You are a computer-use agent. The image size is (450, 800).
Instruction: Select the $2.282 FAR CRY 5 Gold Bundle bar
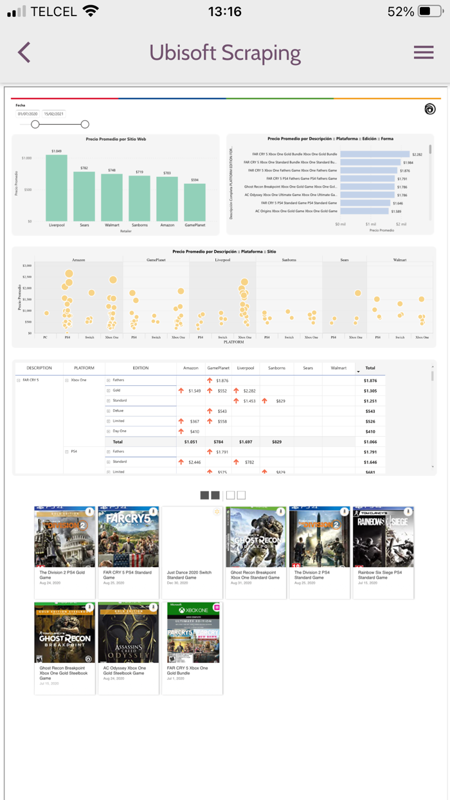375,154
